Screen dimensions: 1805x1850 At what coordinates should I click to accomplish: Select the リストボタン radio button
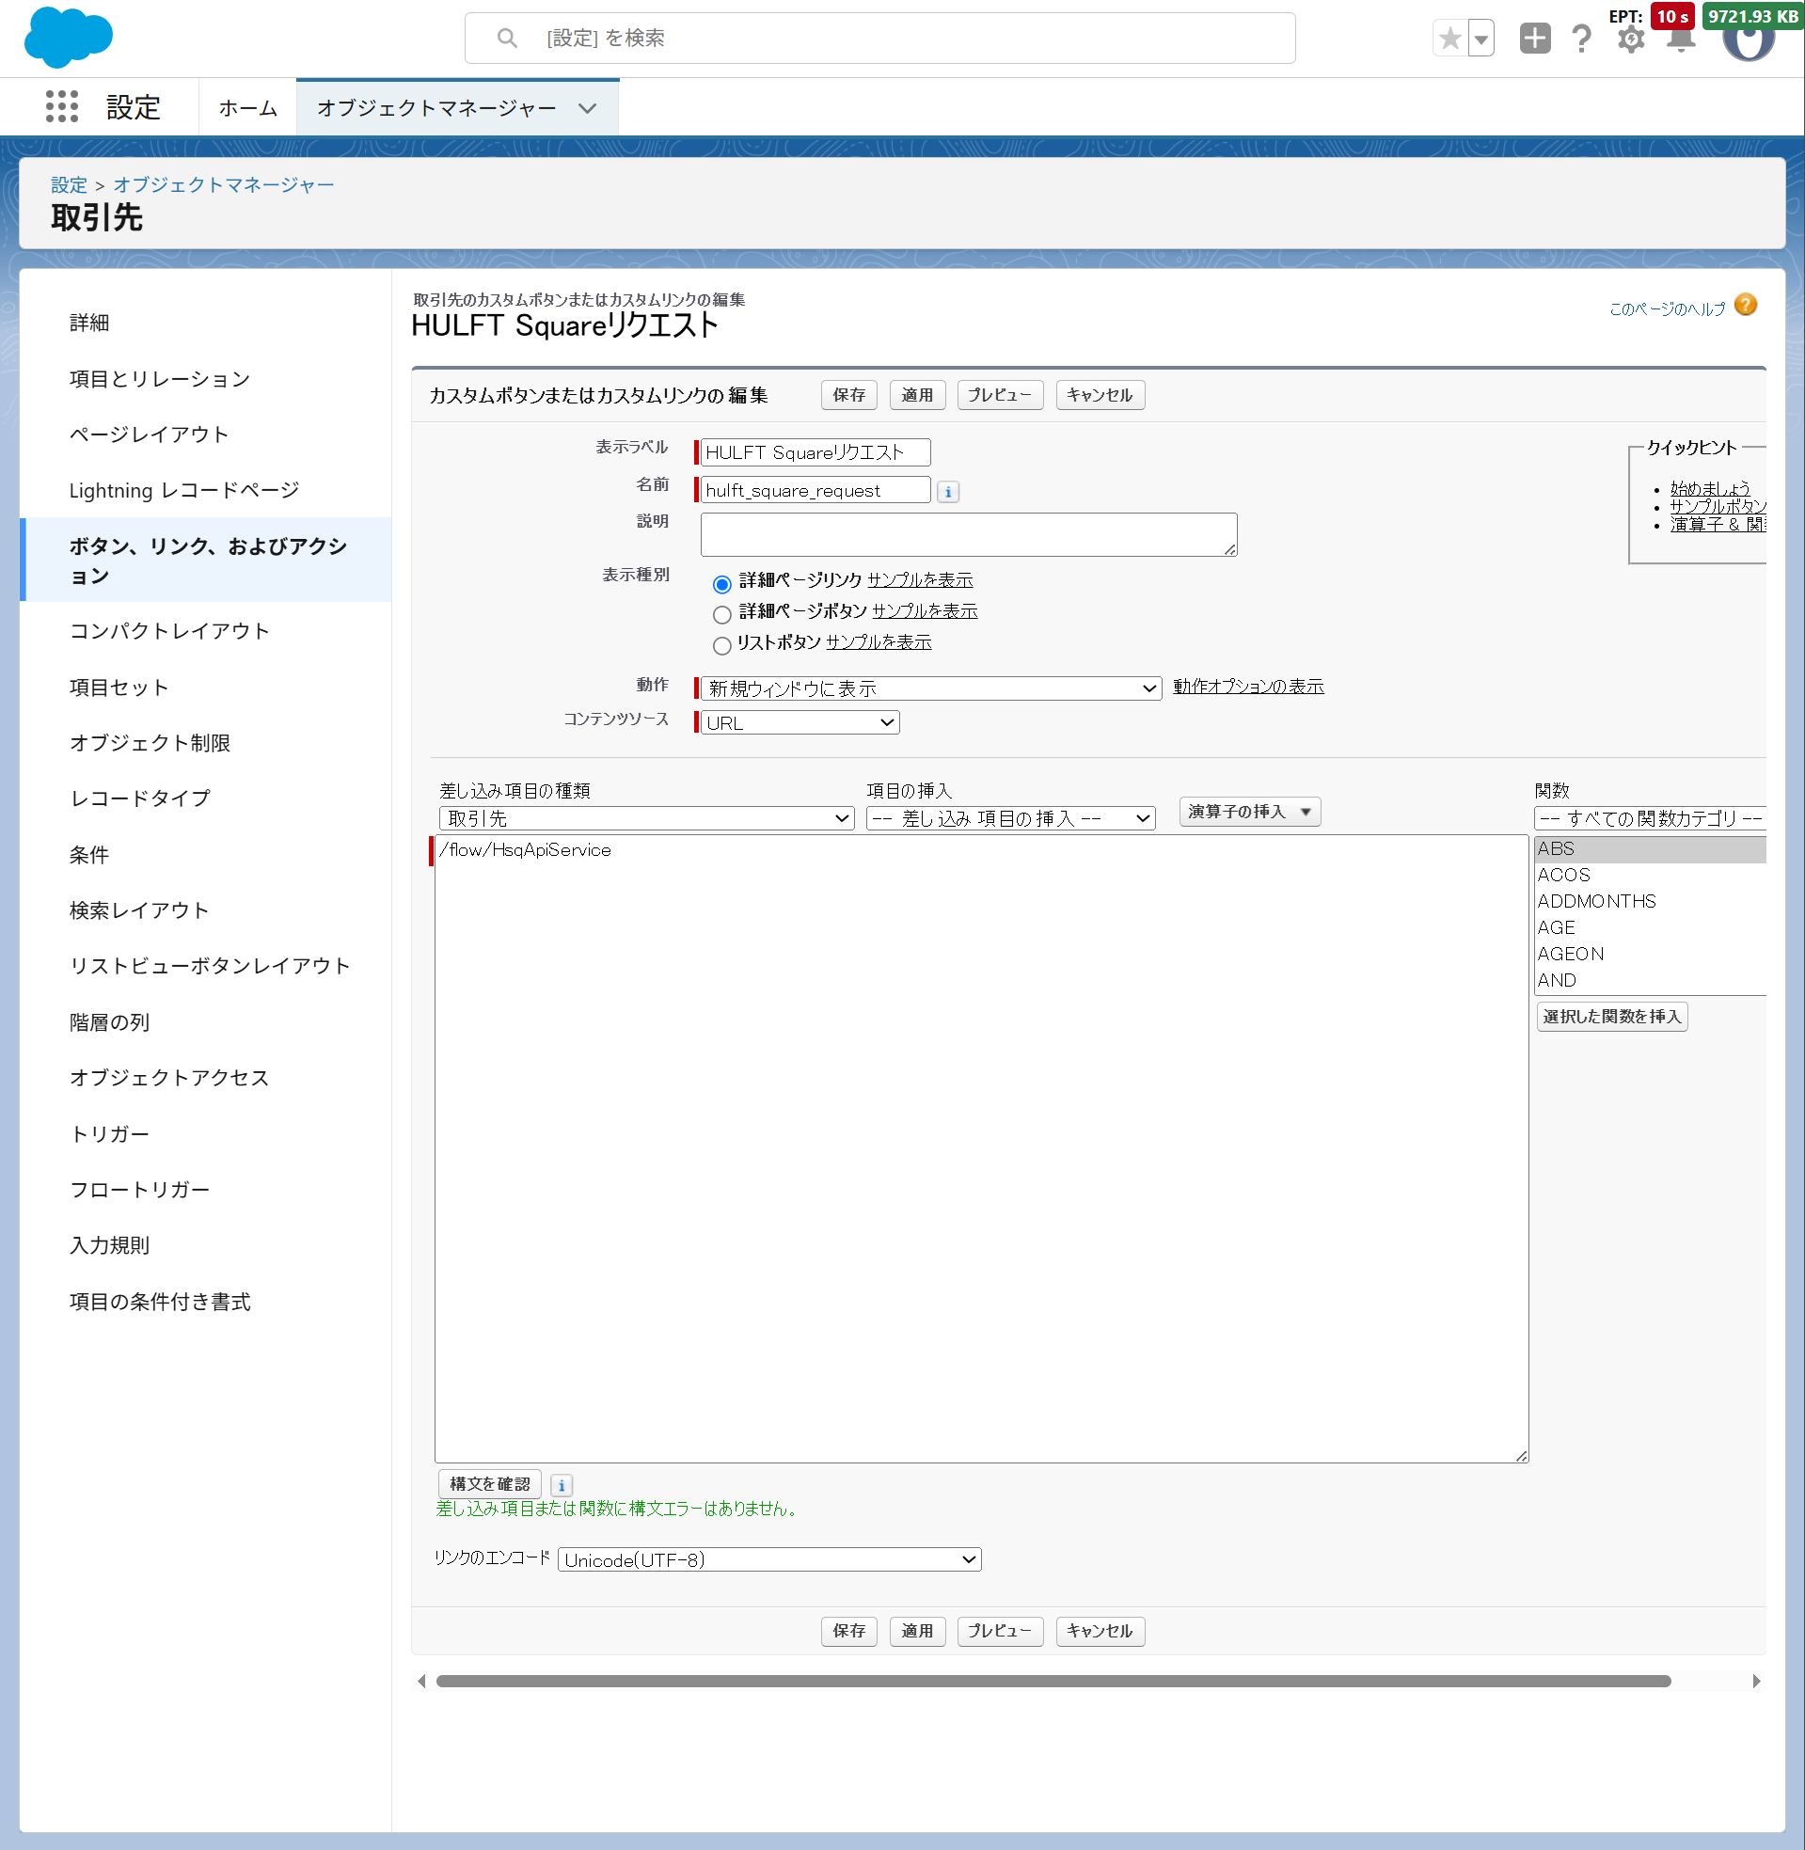[721, 645]
